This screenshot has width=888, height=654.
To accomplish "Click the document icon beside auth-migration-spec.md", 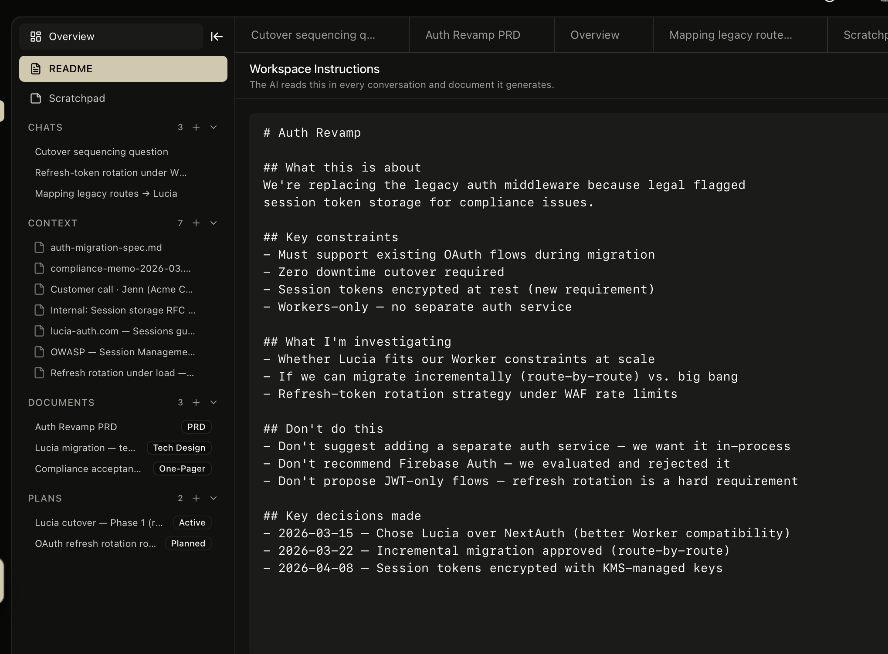I will (39, 247).
